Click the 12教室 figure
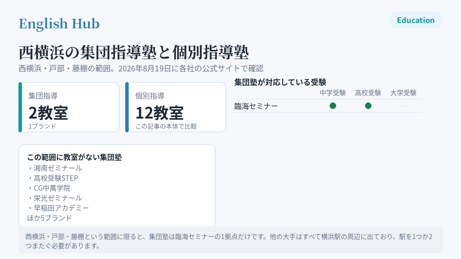 pos(159,113)
